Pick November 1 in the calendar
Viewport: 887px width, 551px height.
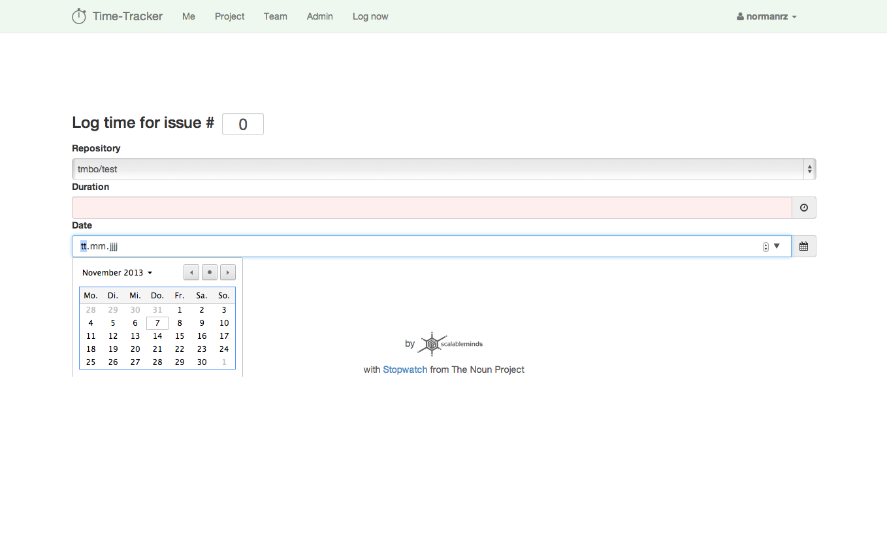pyautogui.click(x=180, y=310)
